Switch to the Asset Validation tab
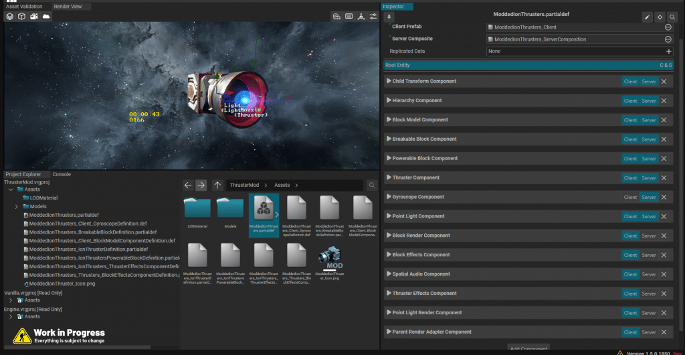This screenshot has width=685, height=355. click(x=24, y=6)
